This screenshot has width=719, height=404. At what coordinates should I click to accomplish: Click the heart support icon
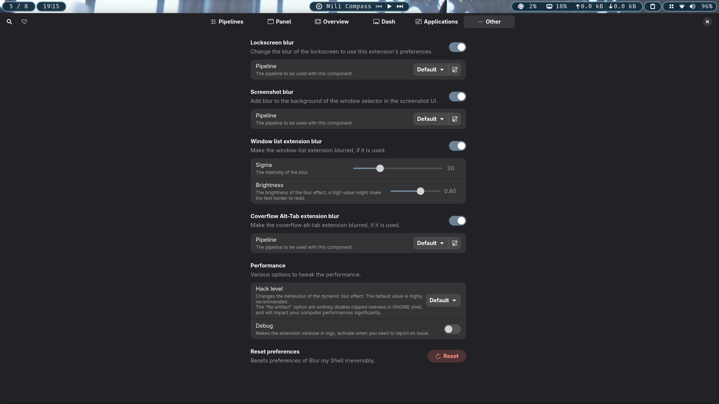pyautogui.click(x=24, y=22)
